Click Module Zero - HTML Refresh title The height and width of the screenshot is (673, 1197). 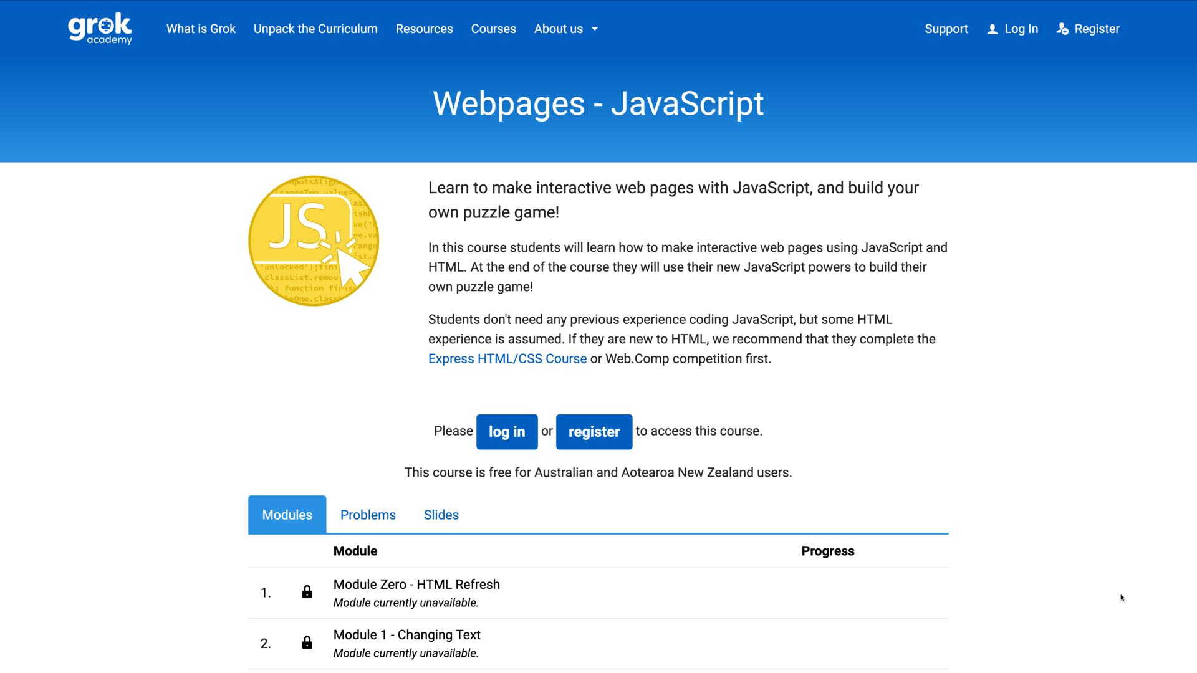tap(416, 585)
